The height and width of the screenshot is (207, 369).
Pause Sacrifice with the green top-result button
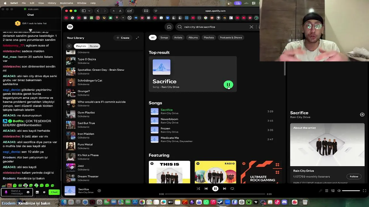coord(228,85)
